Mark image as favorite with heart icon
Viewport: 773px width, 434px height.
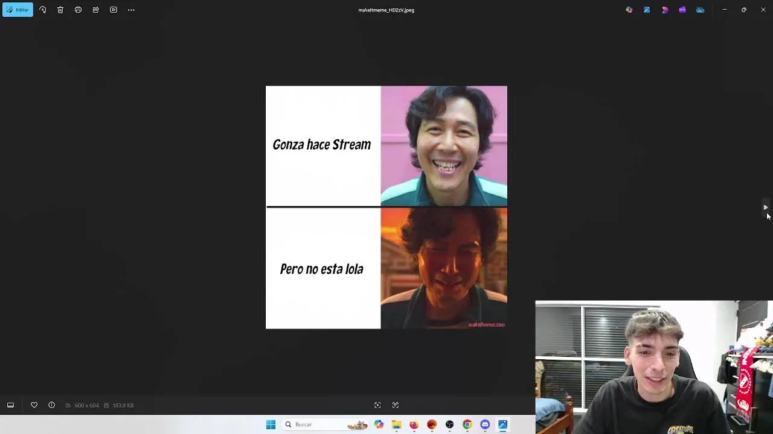tap(34, 405)
